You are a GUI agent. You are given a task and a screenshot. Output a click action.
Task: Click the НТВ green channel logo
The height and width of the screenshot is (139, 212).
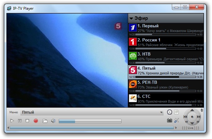(133, 56)
